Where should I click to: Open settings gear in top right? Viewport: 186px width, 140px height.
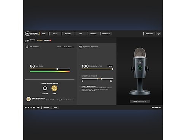point(159,34)
